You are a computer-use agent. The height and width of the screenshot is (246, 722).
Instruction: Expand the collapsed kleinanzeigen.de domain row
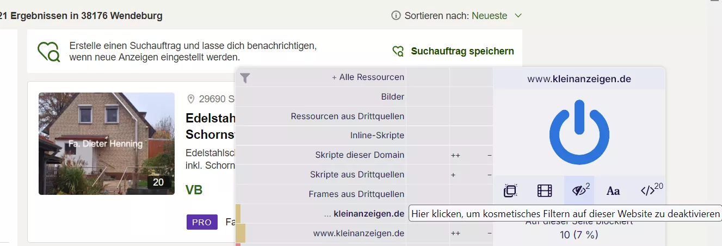364,213
